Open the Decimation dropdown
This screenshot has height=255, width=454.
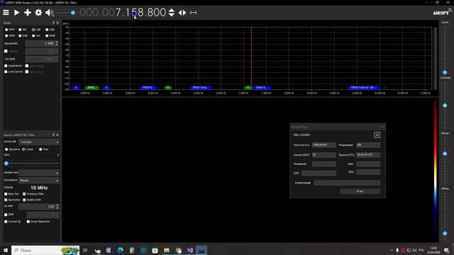[39, 181]
